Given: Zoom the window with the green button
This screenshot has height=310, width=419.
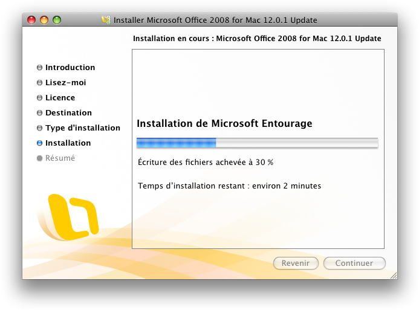Looking at the screenshot, I should click(57, 20).
